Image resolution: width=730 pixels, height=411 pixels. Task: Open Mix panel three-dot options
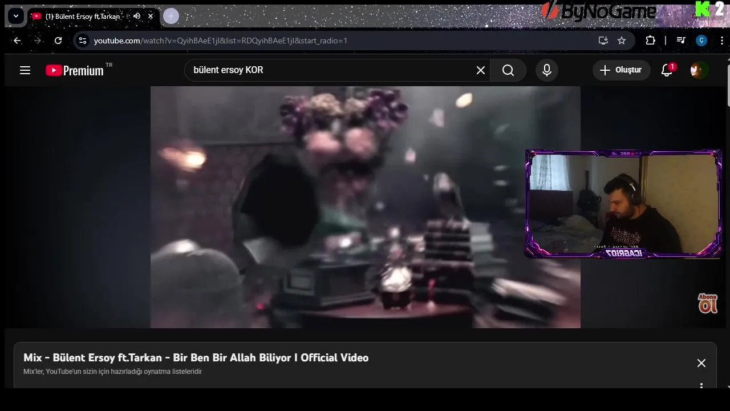tap(701, 386)
